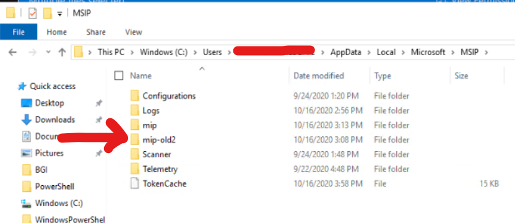
Task: Switch to the Home ribbon tab
Action: point(56,32)
